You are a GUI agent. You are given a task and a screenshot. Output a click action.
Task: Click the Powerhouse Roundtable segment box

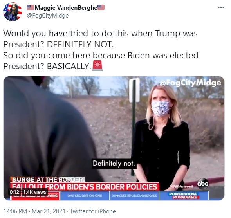[x=184, y=196]
